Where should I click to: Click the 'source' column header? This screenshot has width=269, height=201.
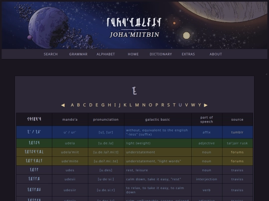237,120
